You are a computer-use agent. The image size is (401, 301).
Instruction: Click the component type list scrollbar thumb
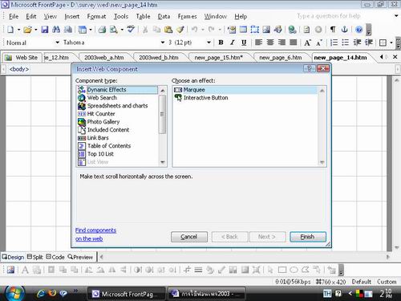point(162,114)
